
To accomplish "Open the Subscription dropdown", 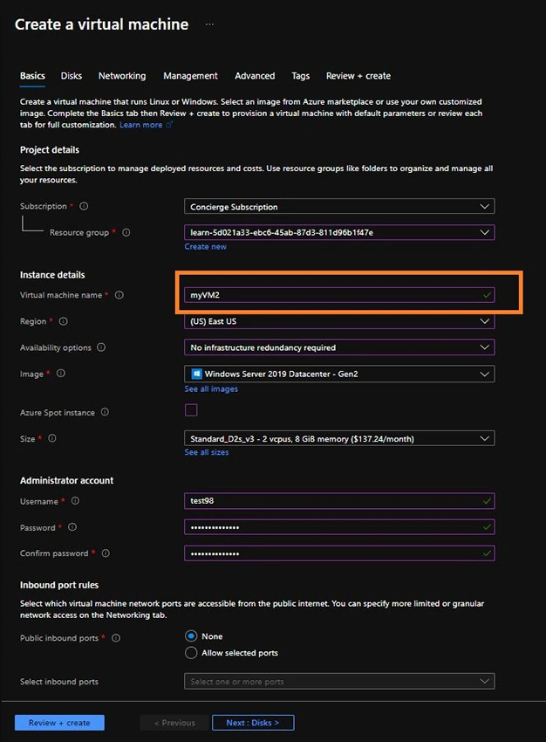I will point(339,206).
